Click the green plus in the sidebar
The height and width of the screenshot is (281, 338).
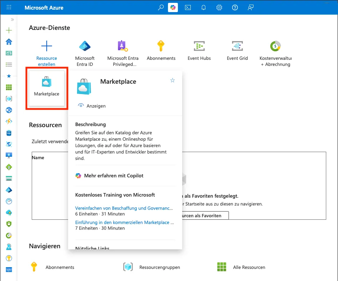click(x=9, y=30)
